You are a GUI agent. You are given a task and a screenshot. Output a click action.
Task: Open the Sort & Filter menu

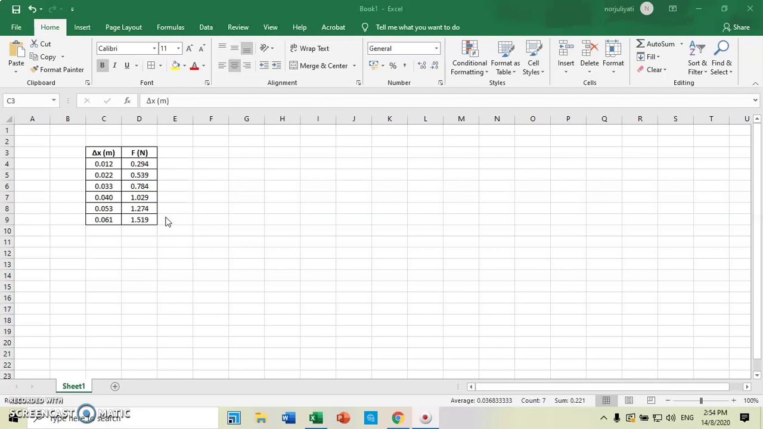pos(697,58)
